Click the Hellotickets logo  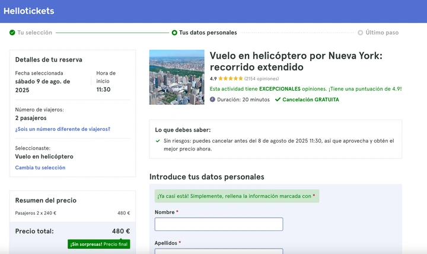pyautogui.click(x=29, y=11)
